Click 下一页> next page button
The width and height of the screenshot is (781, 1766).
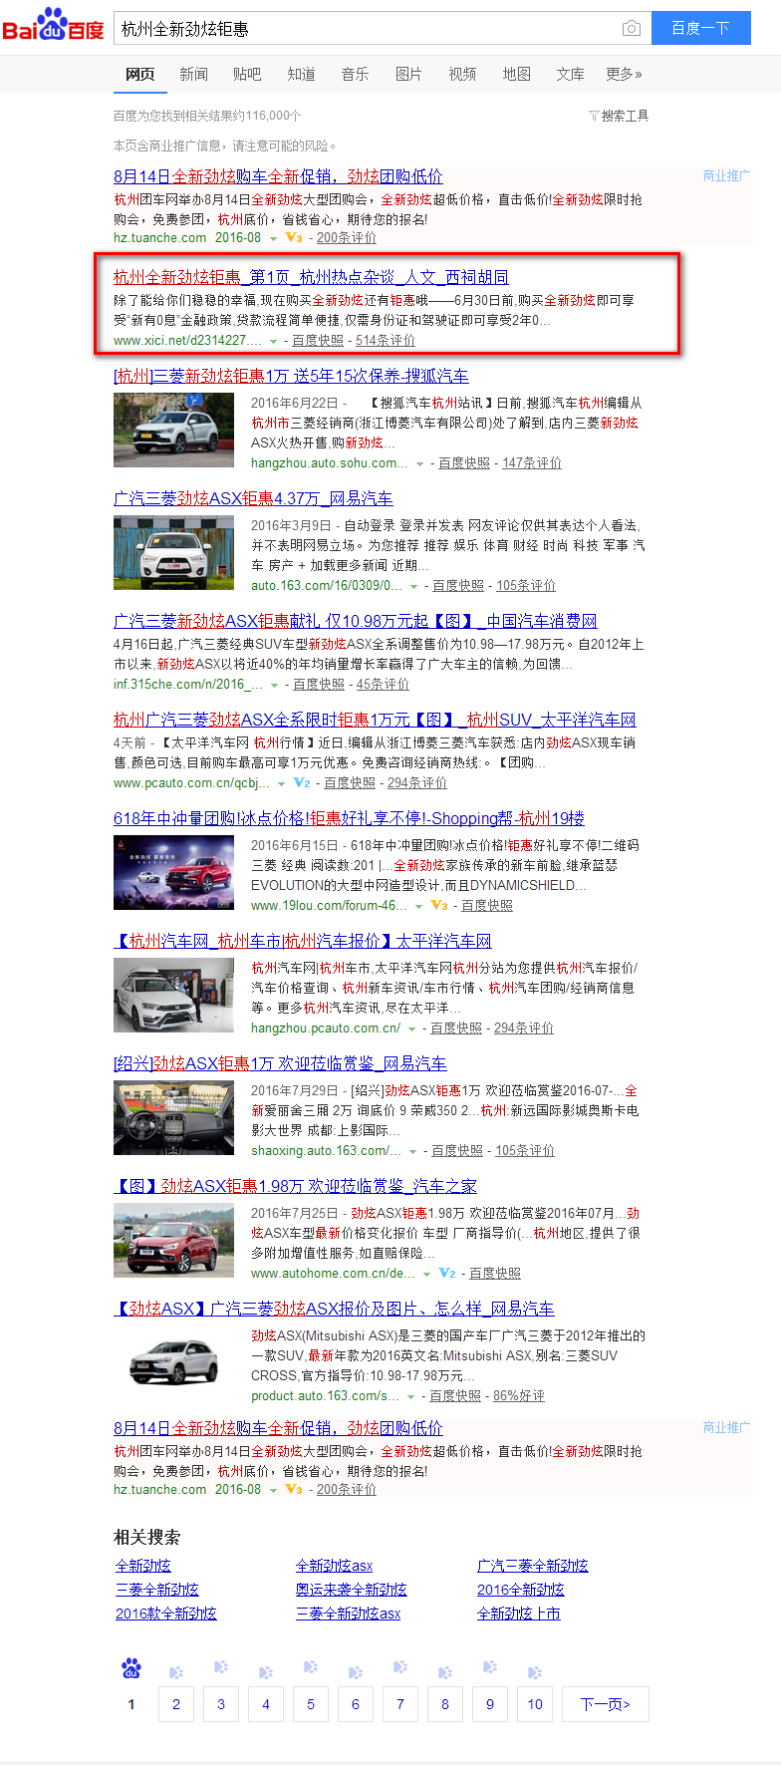(606, 1704)
